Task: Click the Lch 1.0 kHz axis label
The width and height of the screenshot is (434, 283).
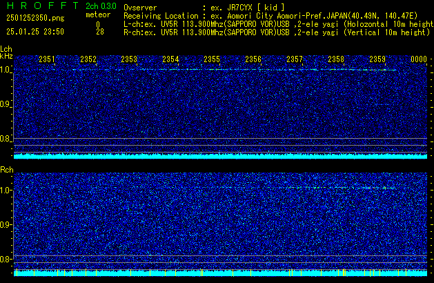Action: point(6,70)
